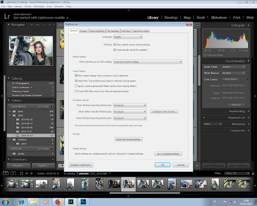Cancel the Preferences dialog
This screenshot has height=206, width=257.
[181, 165]
